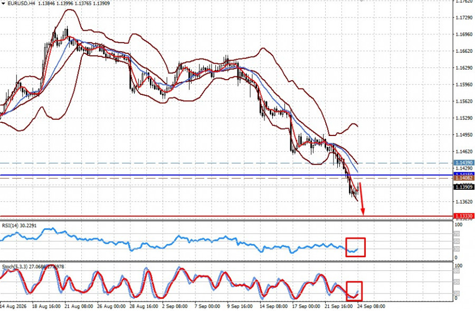This screenshot has height=311, width=475.
Task: Click the 24 Sep 08:00 time label
Action: coord(371,306)
